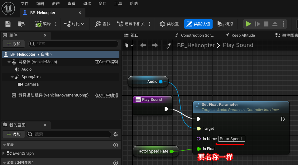Navigate back with left arrow

[x=143, y=45]
